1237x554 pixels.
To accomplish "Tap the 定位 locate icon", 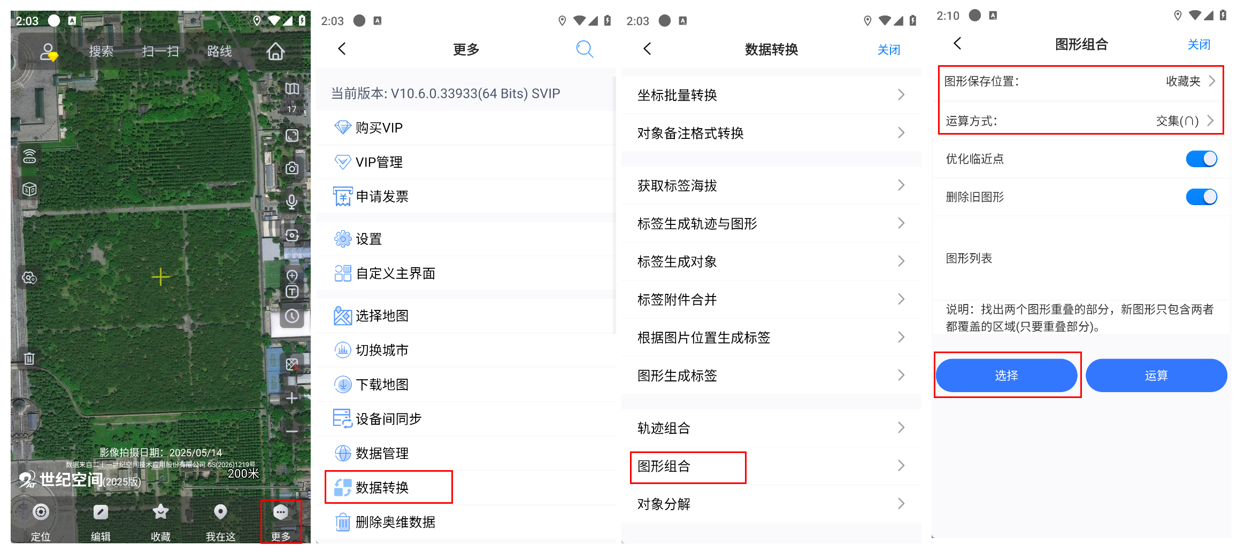I will (41, 512).
